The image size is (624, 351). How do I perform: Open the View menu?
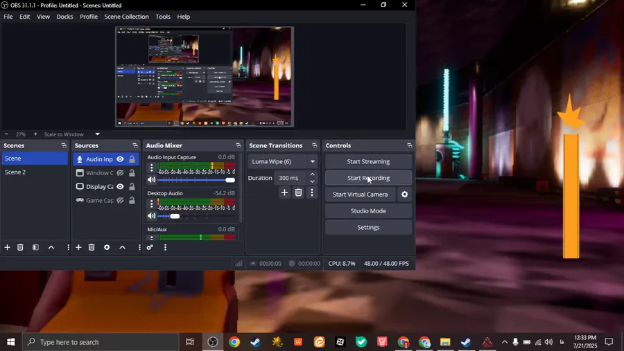coord(43,17)
